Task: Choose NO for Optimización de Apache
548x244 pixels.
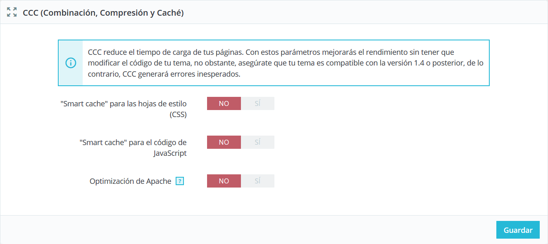Action: 224,181
